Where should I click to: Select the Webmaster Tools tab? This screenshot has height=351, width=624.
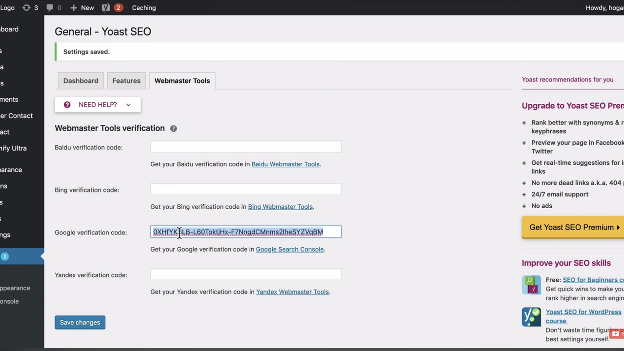(x=182, y=81)
